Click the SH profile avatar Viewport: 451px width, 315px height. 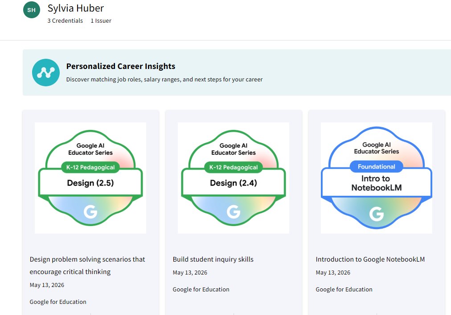32,10
